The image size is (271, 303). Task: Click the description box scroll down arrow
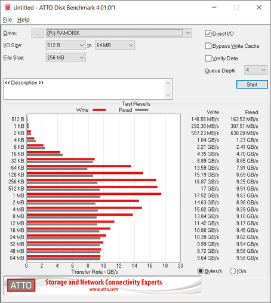coord(168,95)
